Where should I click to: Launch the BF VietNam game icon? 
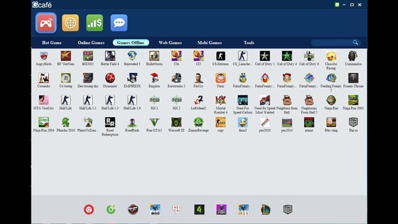tap(66, 56)
